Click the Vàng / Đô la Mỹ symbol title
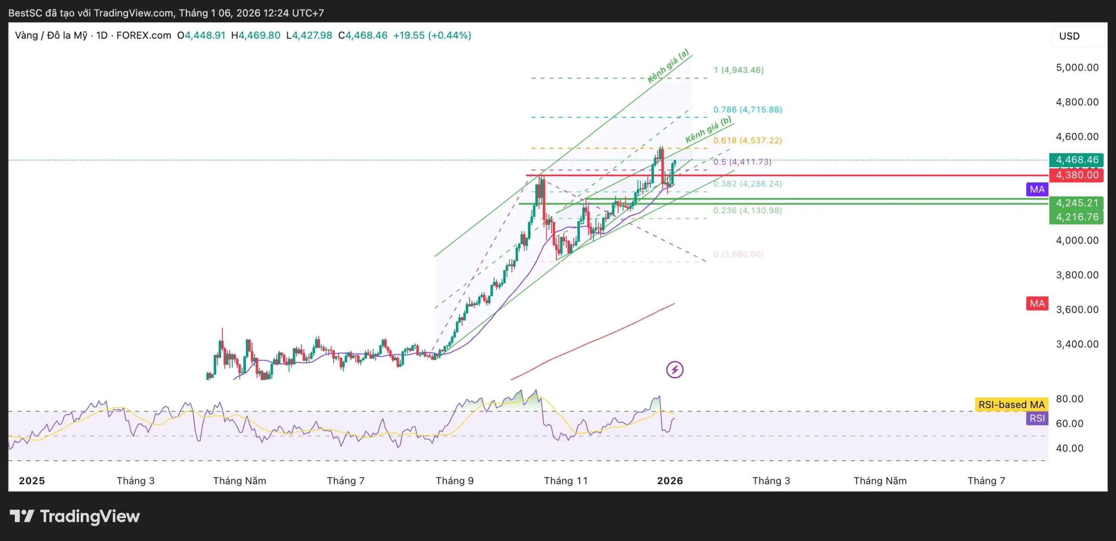 click(x=51, y=35)
